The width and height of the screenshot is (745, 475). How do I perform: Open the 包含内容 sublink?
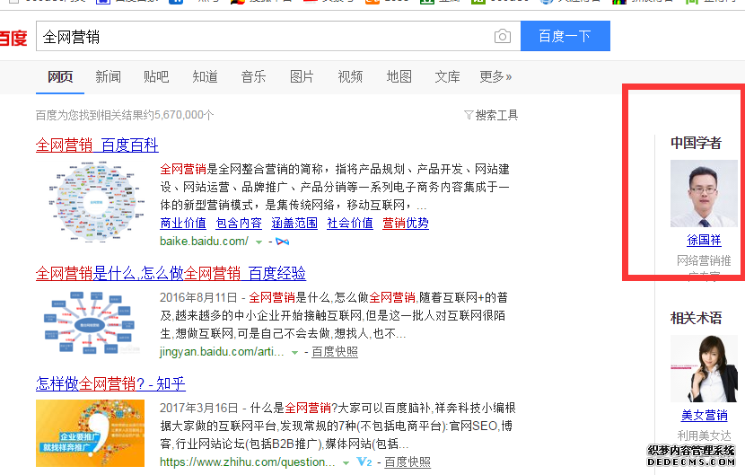(239, 223)
